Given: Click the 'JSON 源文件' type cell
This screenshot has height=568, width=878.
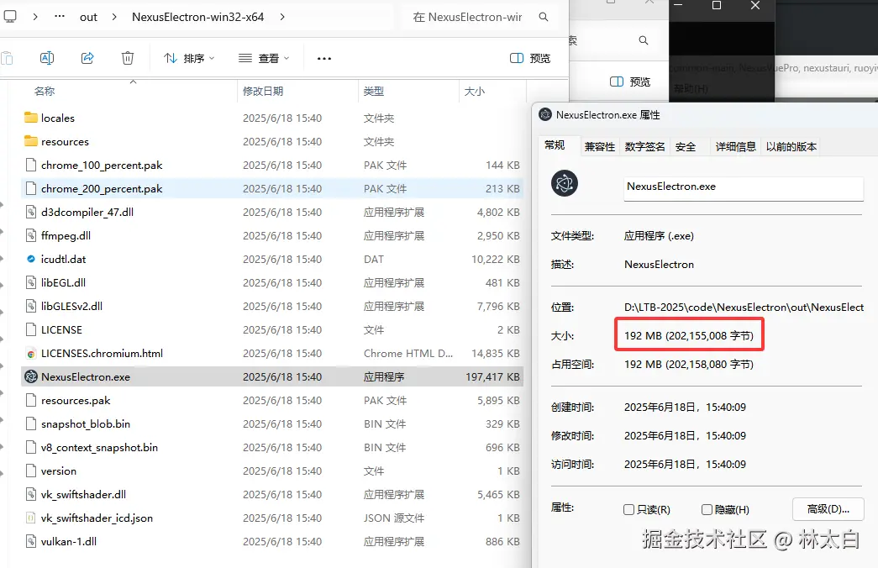Looking at the screenshot, I should pyautogui.click(x=394, y=518).
